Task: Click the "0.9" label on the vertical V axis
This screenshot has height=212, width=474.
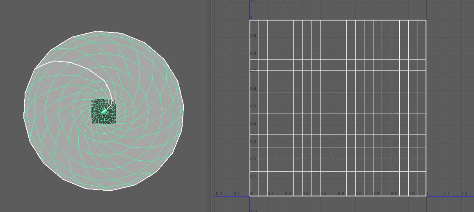Action: pos(253,36)
